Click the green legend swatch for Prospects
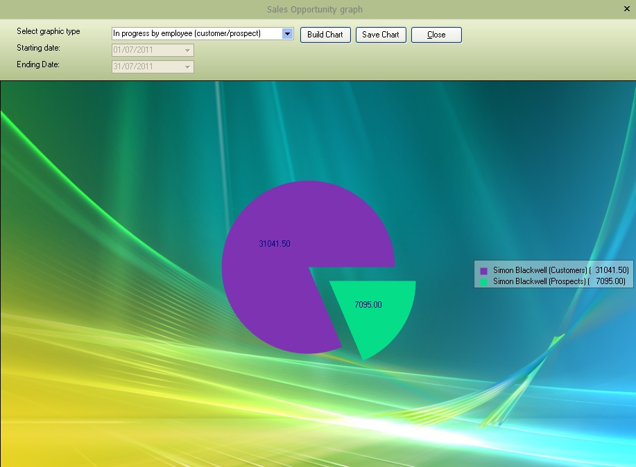636x467 pixels. pyautogui.click(x=483, y=282)
